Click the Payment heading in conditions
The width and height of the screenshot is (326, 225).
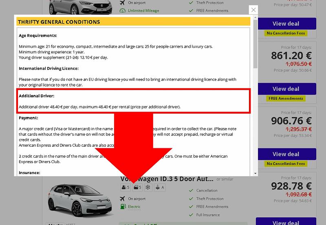pyautogui.click(x=29, y=118)
